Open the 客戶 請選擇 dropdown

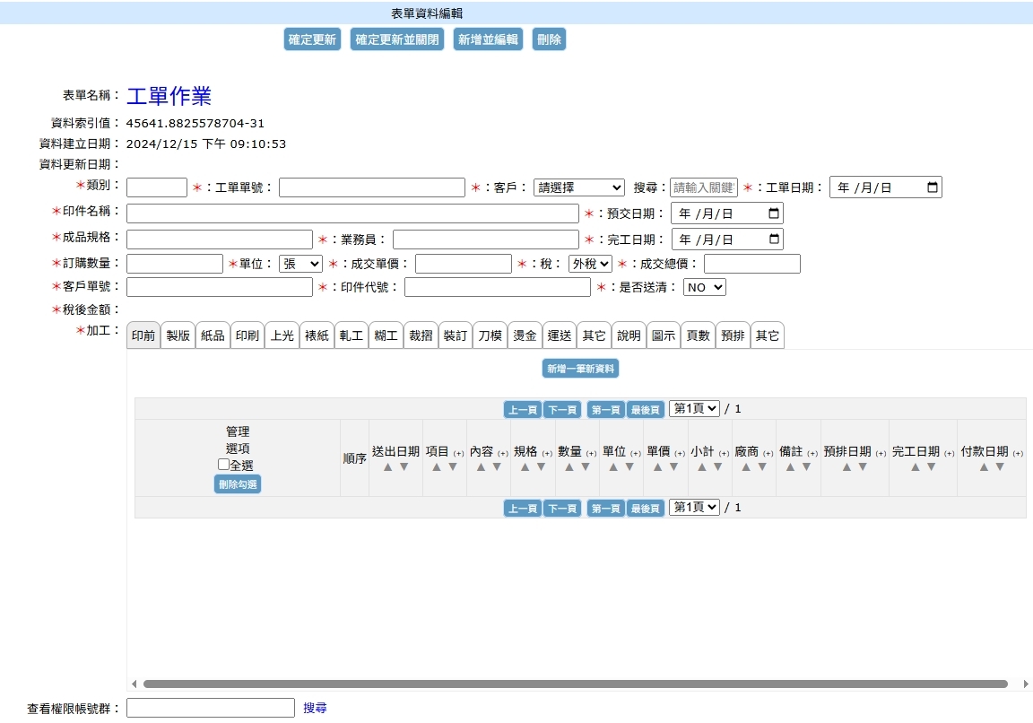coord(578,187)
